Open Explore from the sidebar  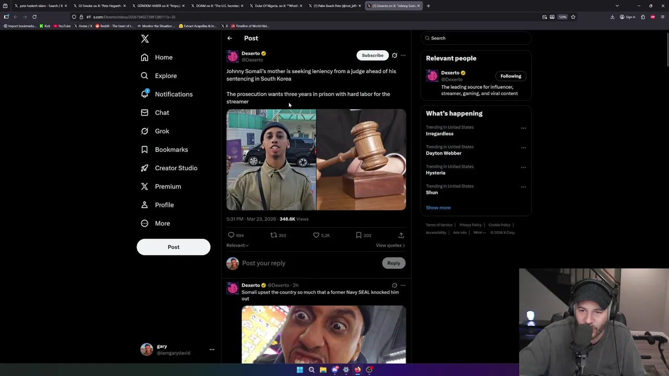[158, 76]
